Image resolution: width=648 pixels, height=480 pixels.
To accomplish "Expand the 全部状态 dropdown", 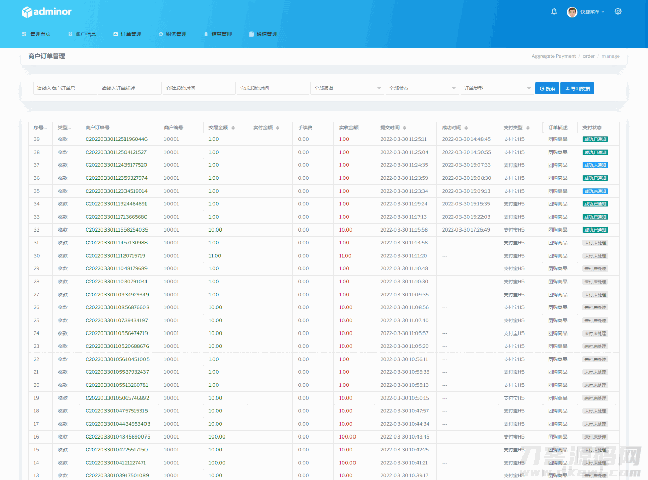I will pos(422,88).
